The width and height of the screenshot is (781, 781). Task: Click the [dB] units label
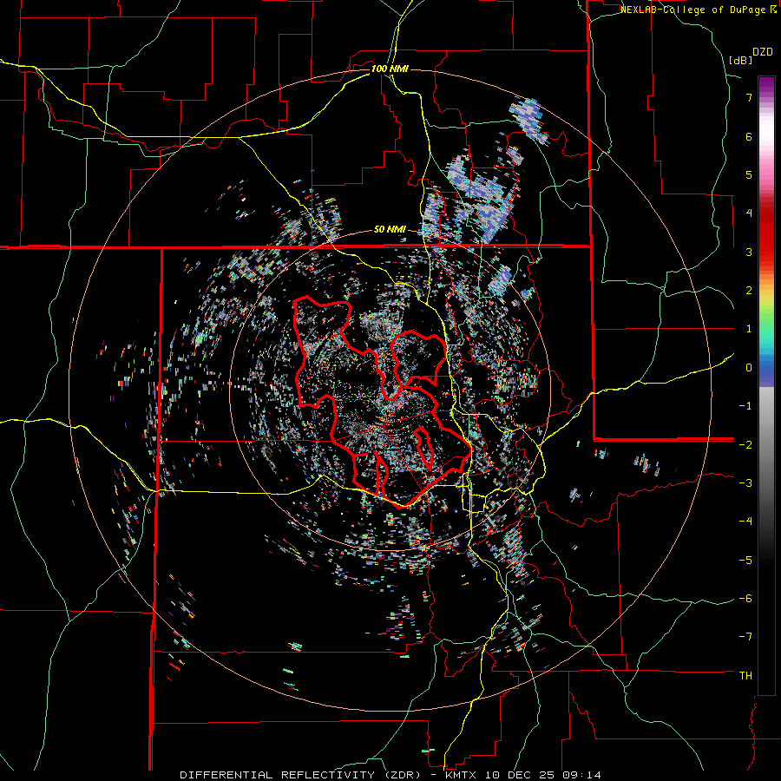[741, 60]
